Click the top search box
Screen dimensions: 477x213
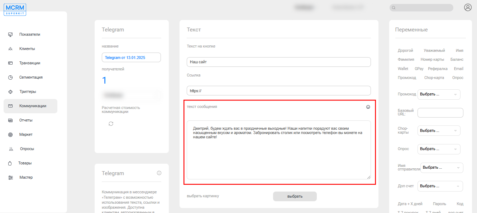(x=421, y=8)
